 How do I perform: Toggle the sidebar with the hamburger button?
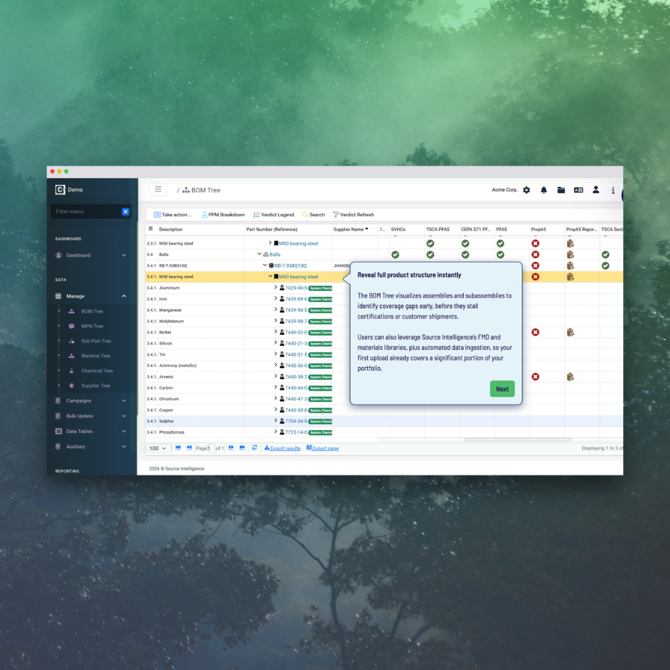tap(158, 190)
